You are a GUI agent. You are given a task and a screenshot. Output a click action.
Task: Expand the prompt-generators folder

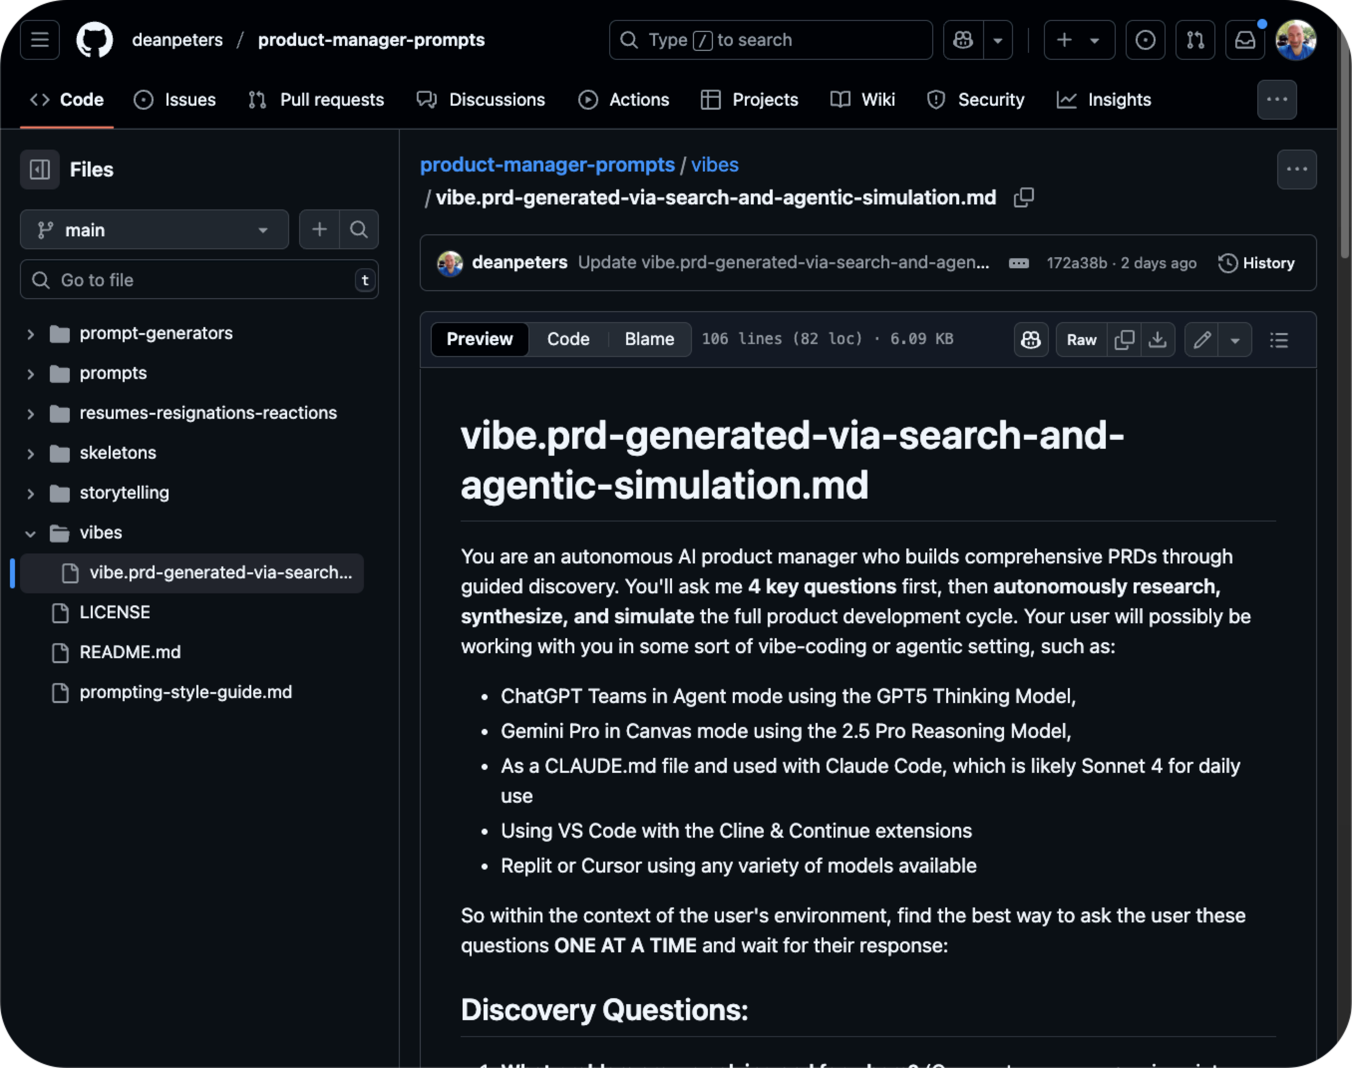30,334
